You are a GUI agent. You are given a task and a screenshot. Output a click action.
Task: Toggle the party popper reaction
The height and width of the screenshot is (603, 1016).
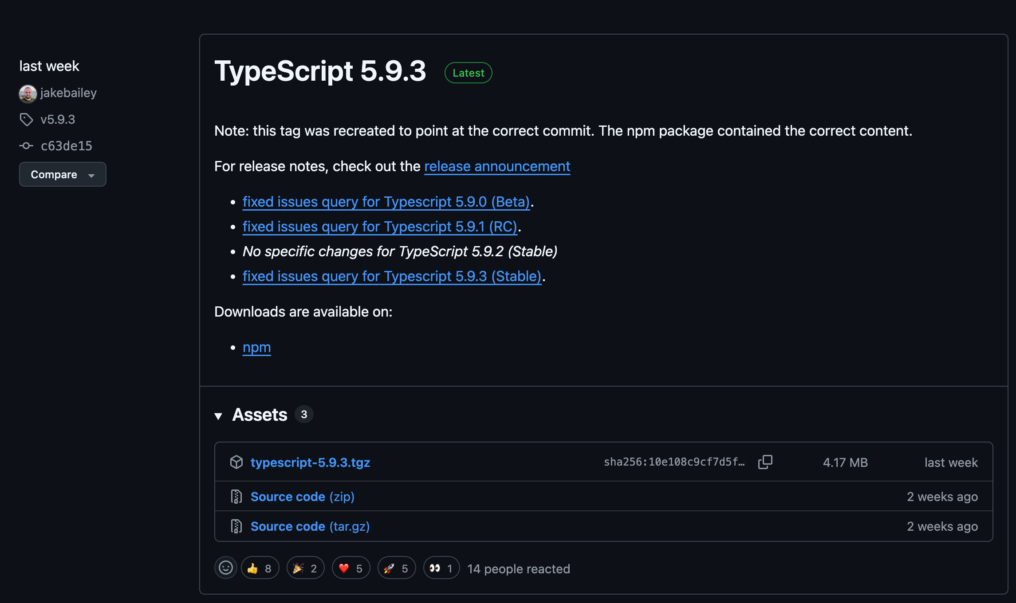(305, 568)
